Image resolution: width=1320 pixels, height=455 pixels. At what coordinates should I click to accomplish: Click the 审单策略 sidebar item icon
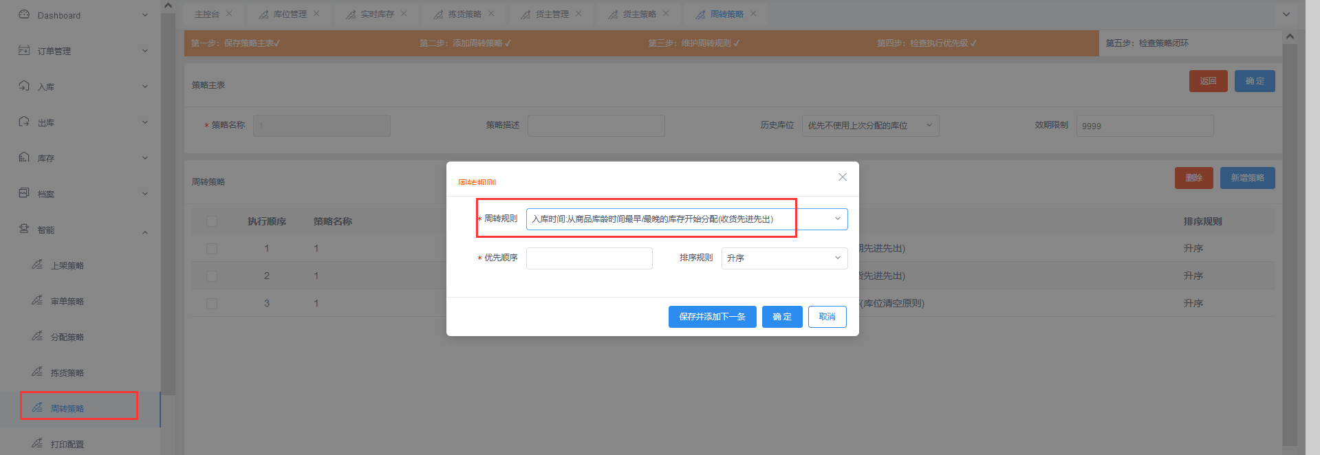37,300
